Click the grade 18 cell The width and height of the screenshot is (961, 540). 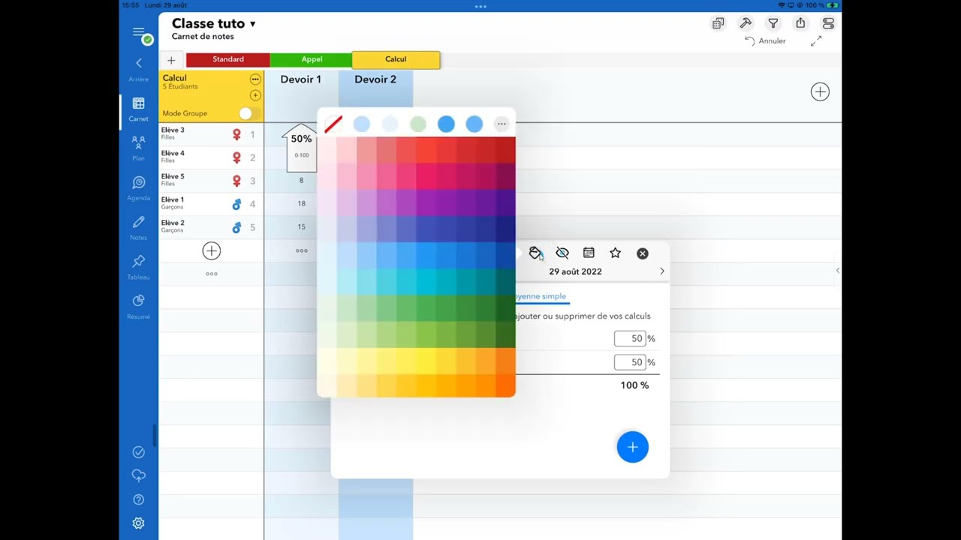pos(301,204)
